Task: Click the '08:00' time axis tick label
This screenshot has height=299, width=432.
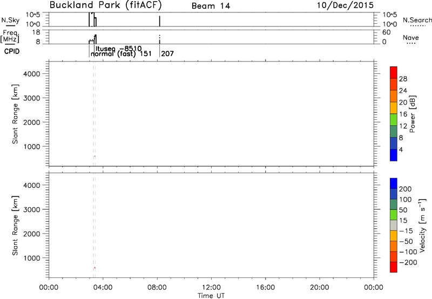Action: click(157, 288)
